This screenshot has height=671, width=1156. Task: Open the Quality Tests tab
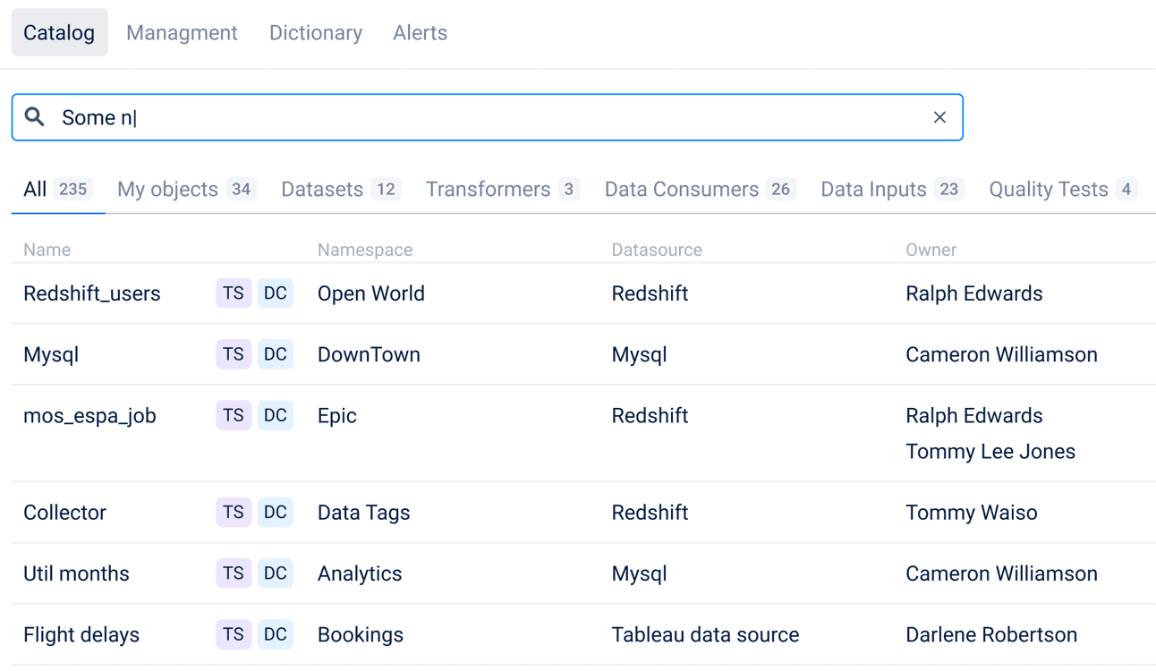click(x=1061, y=190)
